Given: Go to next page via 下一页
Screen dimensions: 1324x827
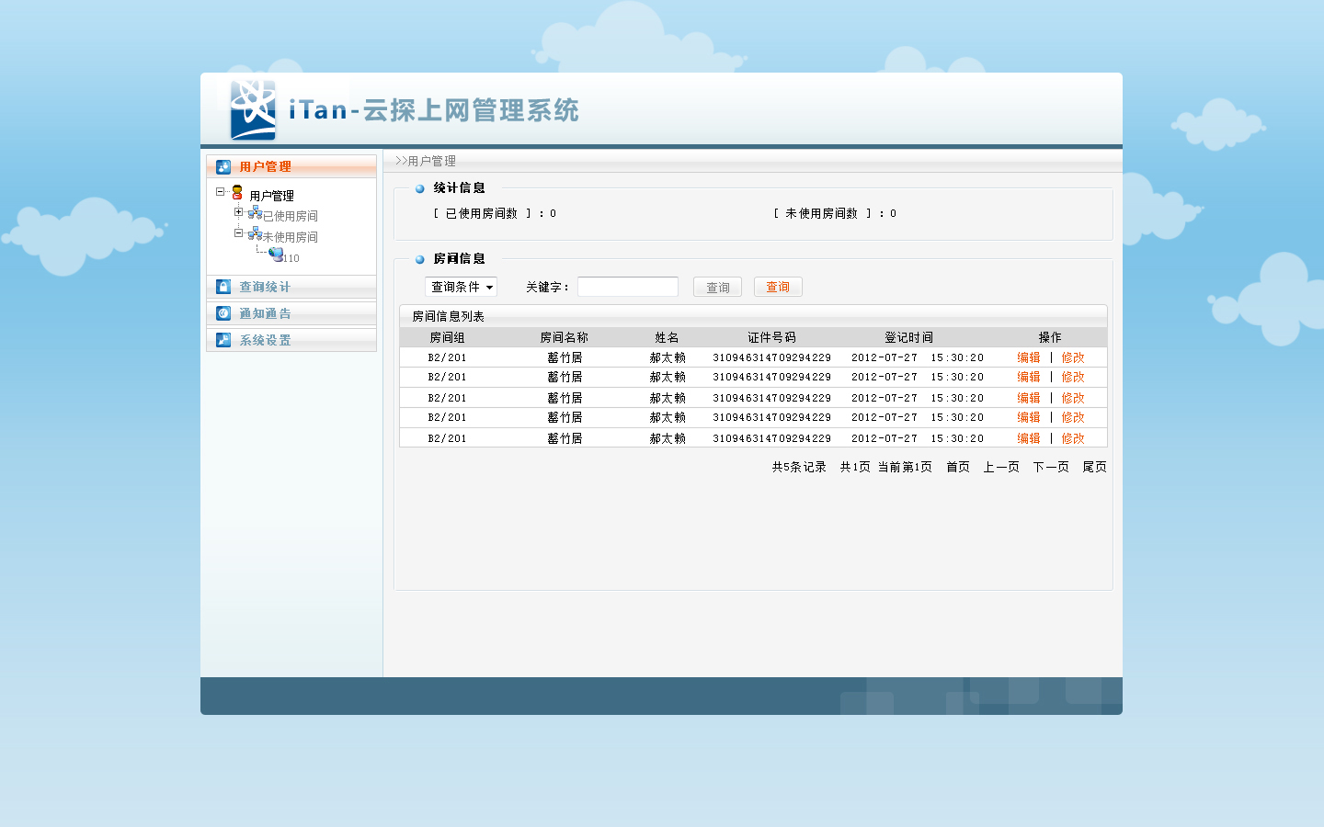Looking at the screenshot, I should pyautogui.click(x=1051, y=467).
